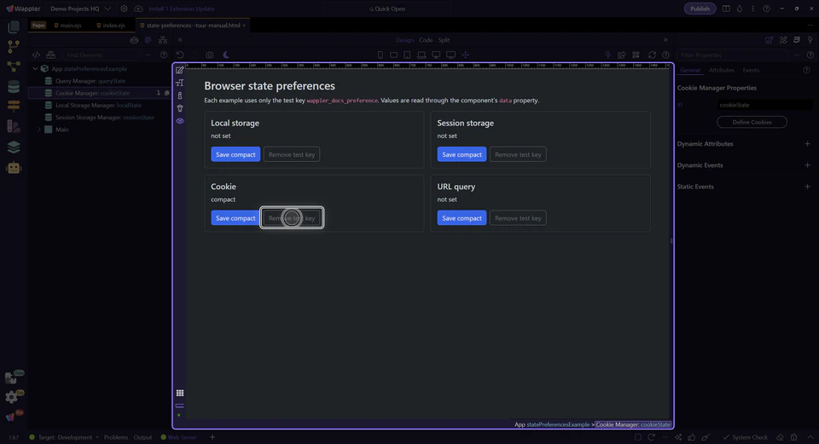819x444 pixels.
Task: Open the Quick Open search box
Action: (387, 9)
